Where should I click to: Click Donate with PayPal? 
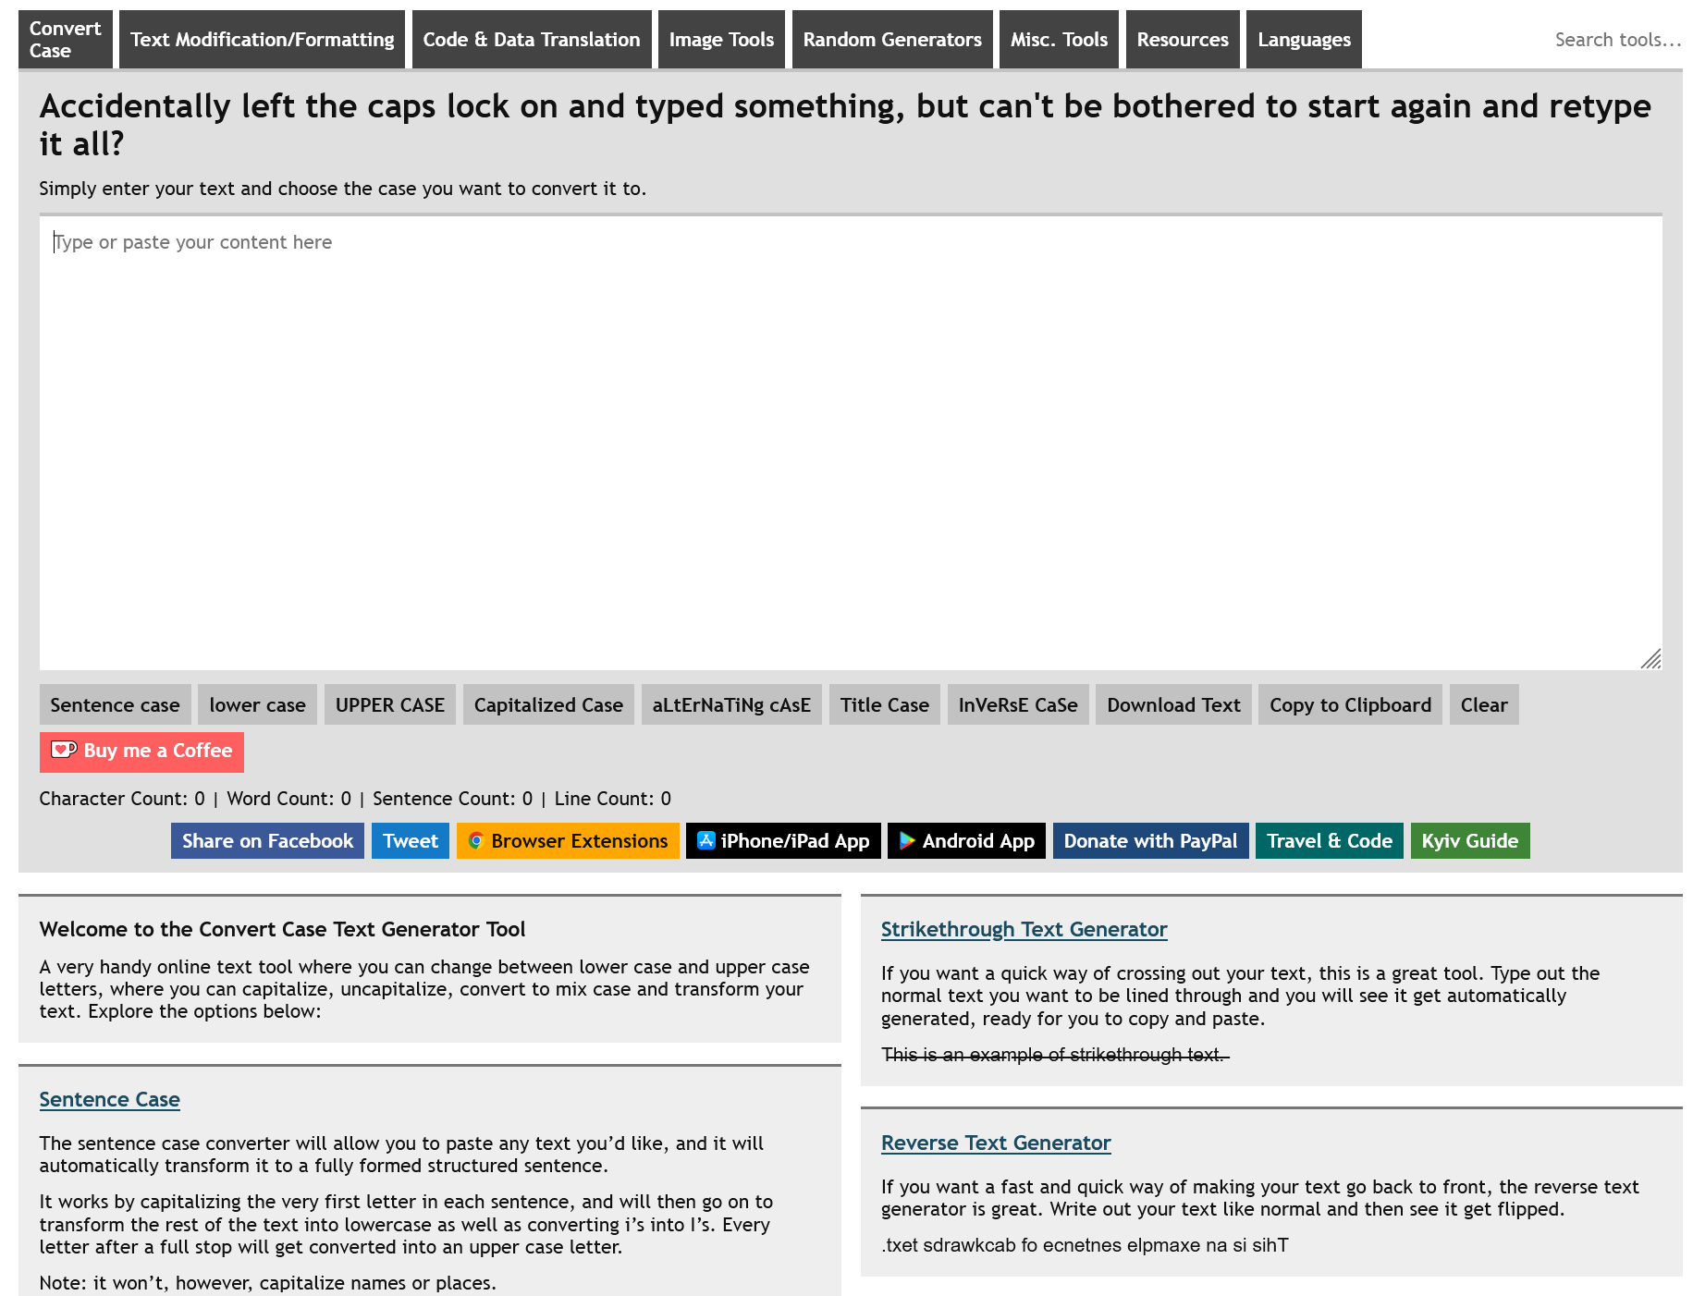tap(1150, 841)
